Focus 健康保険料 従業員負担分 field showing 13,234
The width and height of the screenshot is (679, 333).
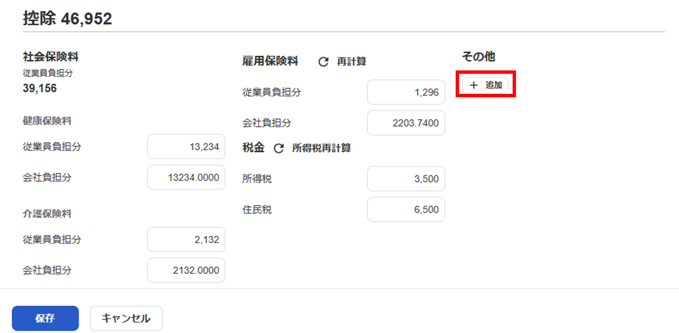[x=186, y=147]
